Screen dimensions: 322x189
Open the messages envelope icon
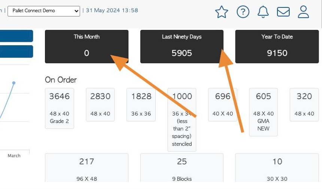tap(283, 12)
